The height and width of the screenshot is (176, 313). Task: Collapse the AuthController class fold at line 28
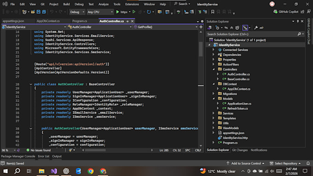point(31,84)
